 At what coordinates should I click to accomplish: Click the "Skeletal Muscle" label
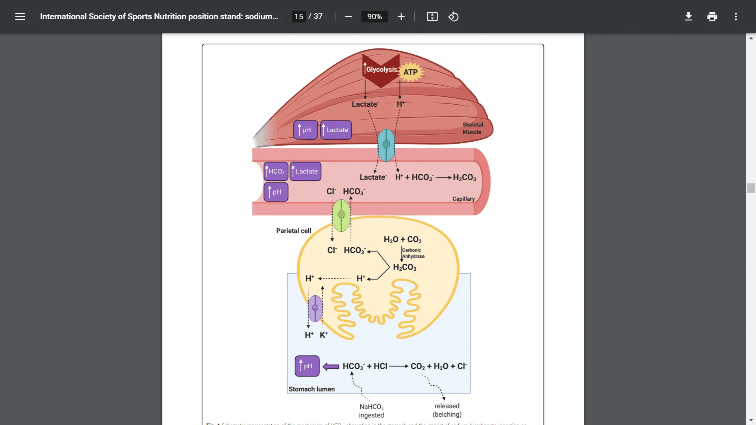click(x=472, y=128)
